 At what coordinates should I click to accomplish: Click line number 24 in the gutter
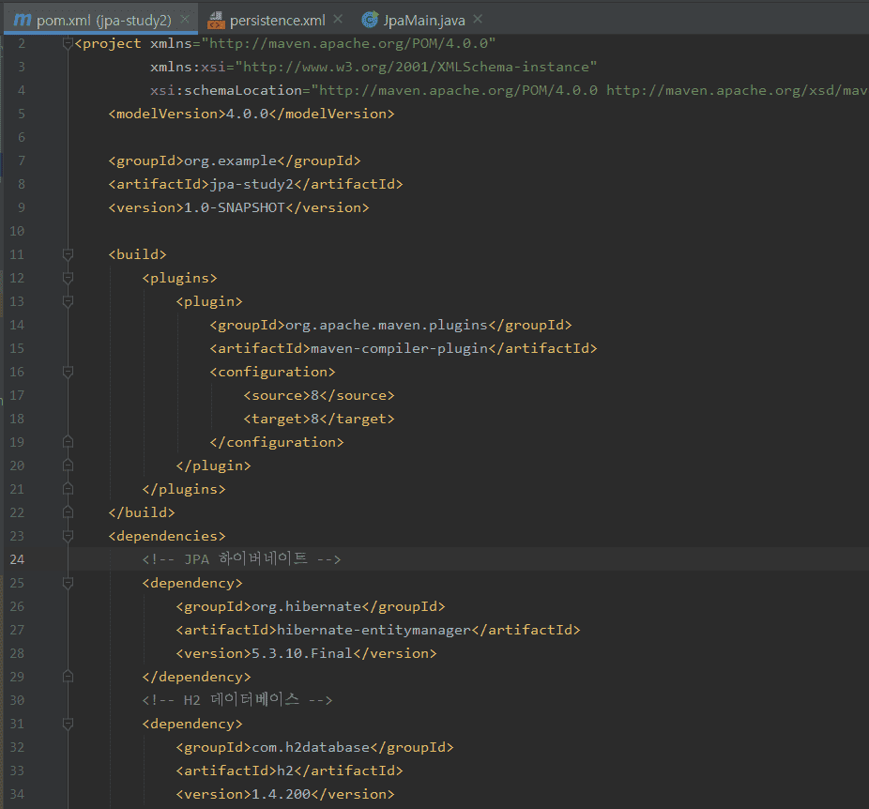[17, 559]
